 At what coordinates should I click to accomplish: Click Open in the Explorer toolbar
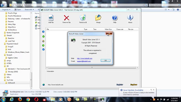pos(18,10)
